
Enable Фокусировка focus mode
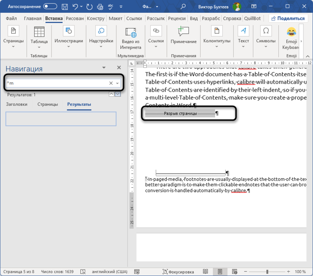tap(178, 271)
